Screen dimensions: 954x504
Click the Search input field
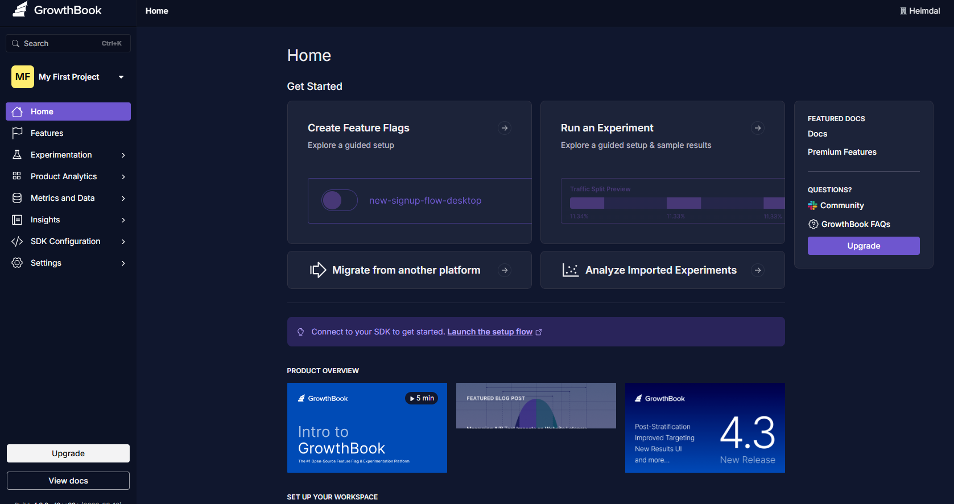tap(68, 43)
